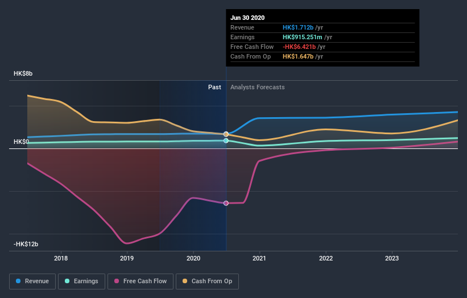
Task: Select the 2019 x-axis label
Action: pyautogui.click(x=127, y=258)
